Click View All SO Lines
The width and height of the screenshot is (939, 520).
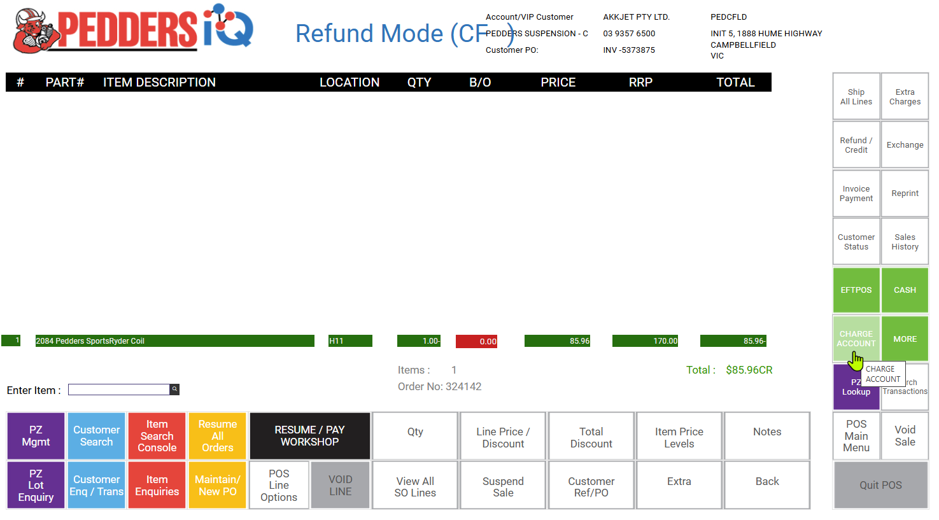pyautogui.click(x=415, y=485)
